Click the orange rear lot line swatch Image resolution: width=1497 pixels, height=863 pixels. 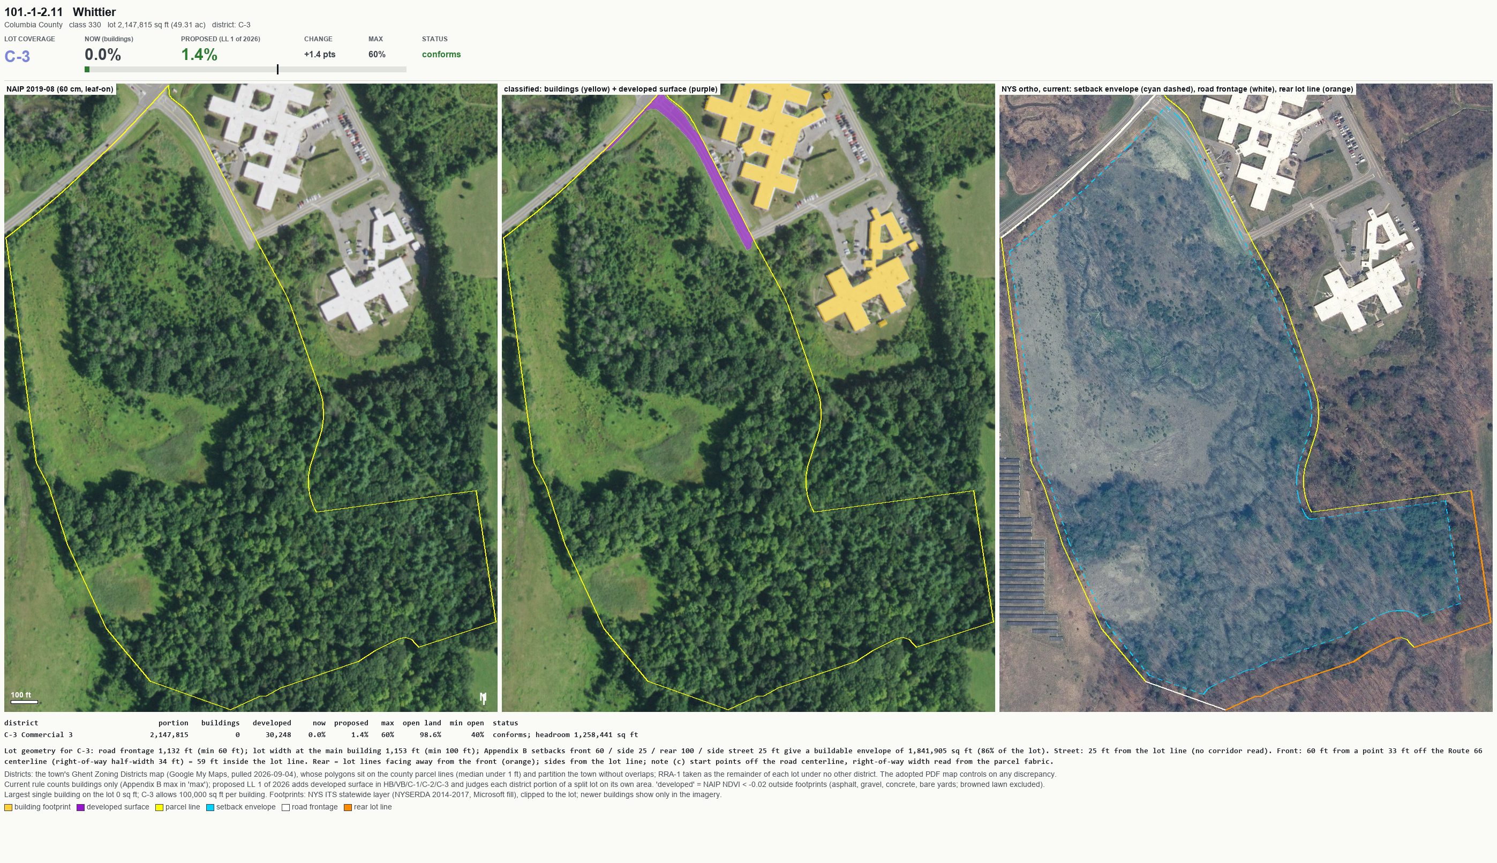point(348,807)
